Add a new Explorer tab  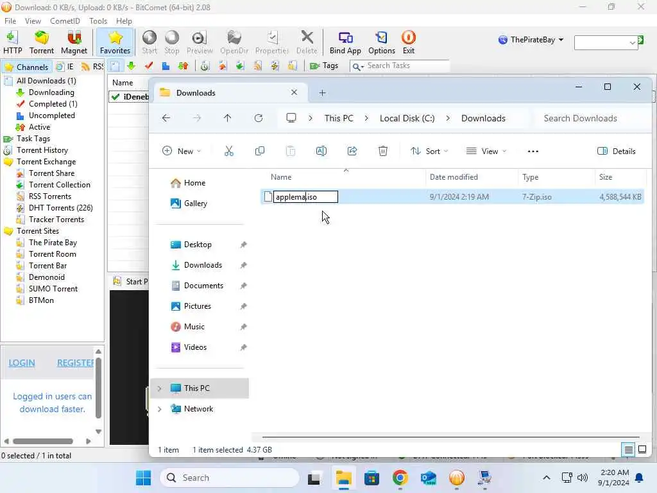[322, 93]
